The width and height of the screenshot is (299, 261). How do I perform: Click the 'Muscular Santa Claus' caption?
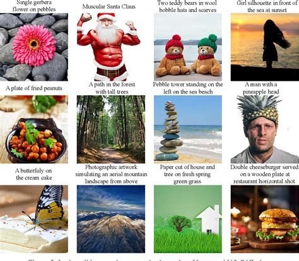109,6
